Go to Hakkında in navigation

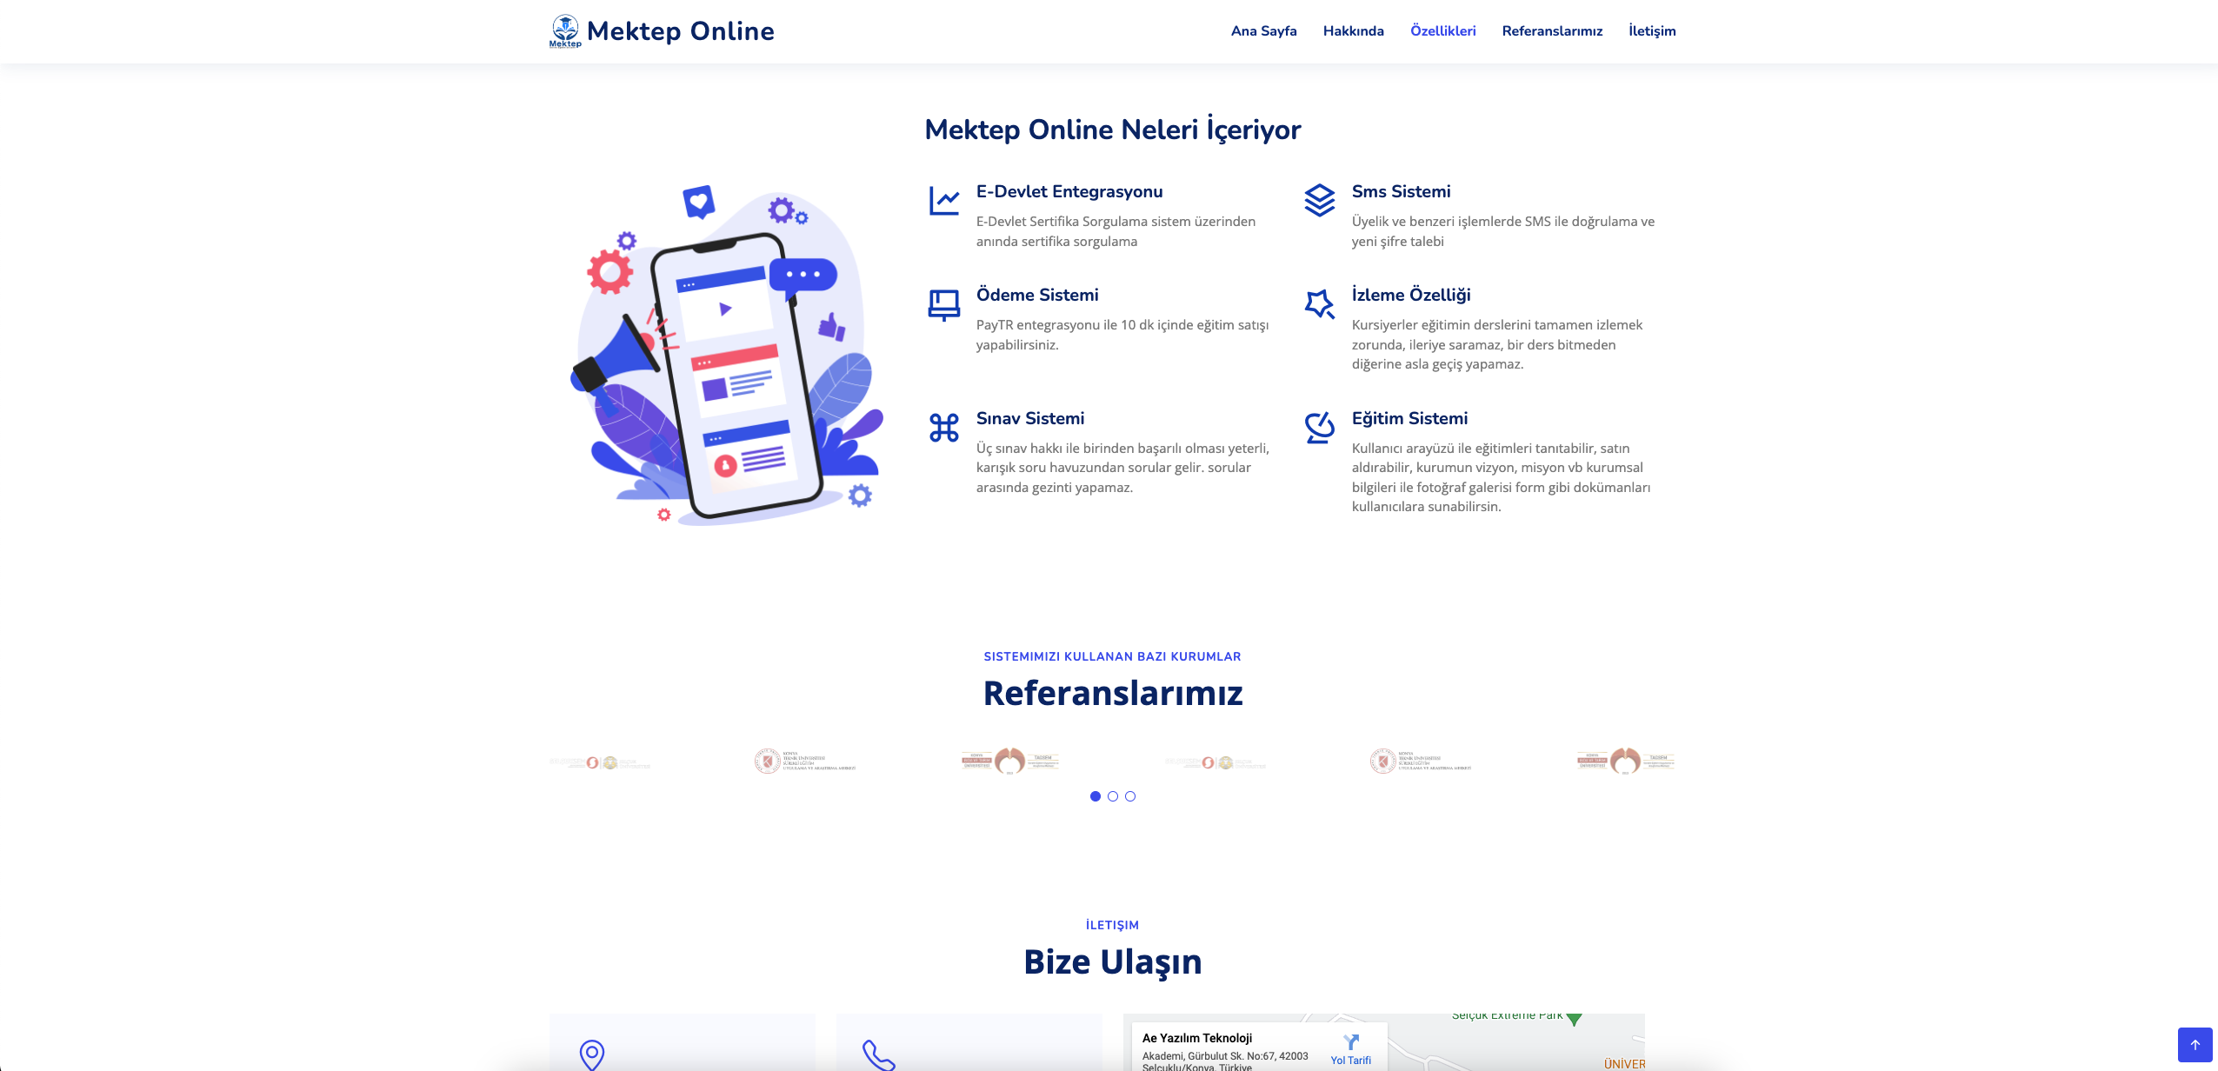tap(1353, 31)
